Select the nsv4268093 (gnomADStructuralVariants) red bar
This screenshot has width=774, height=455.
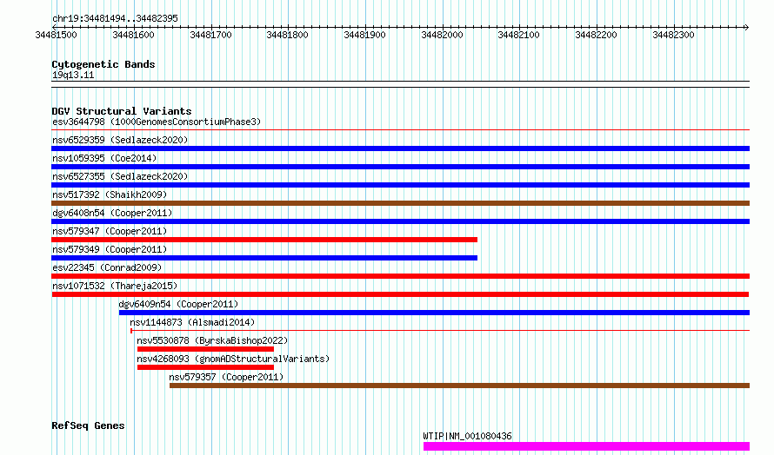pos(205,367)
